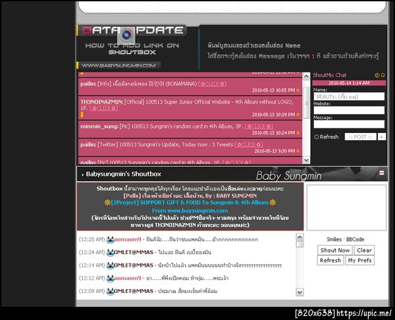Open the [Polls] announcement link
395x320 pixels.
(x=190, y=196)
